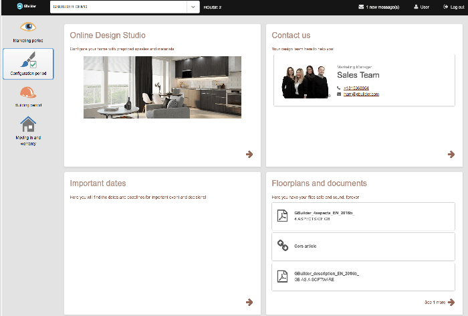
Task: Open Important dates card arrow
Action: pyautogui.click(x=249, y=302)
